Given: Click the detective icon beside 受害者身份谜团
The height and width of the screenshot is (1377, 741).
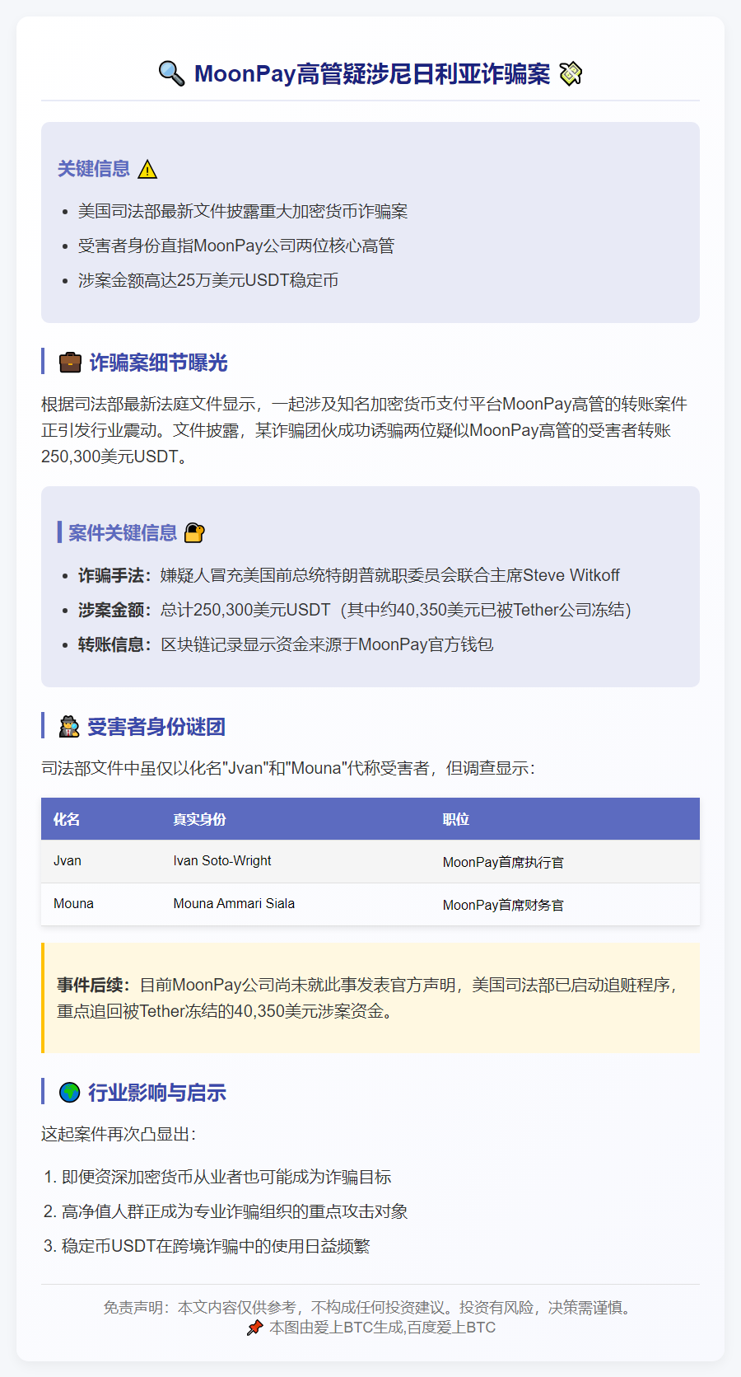Looking at the screenshot, I should (69, 727).
